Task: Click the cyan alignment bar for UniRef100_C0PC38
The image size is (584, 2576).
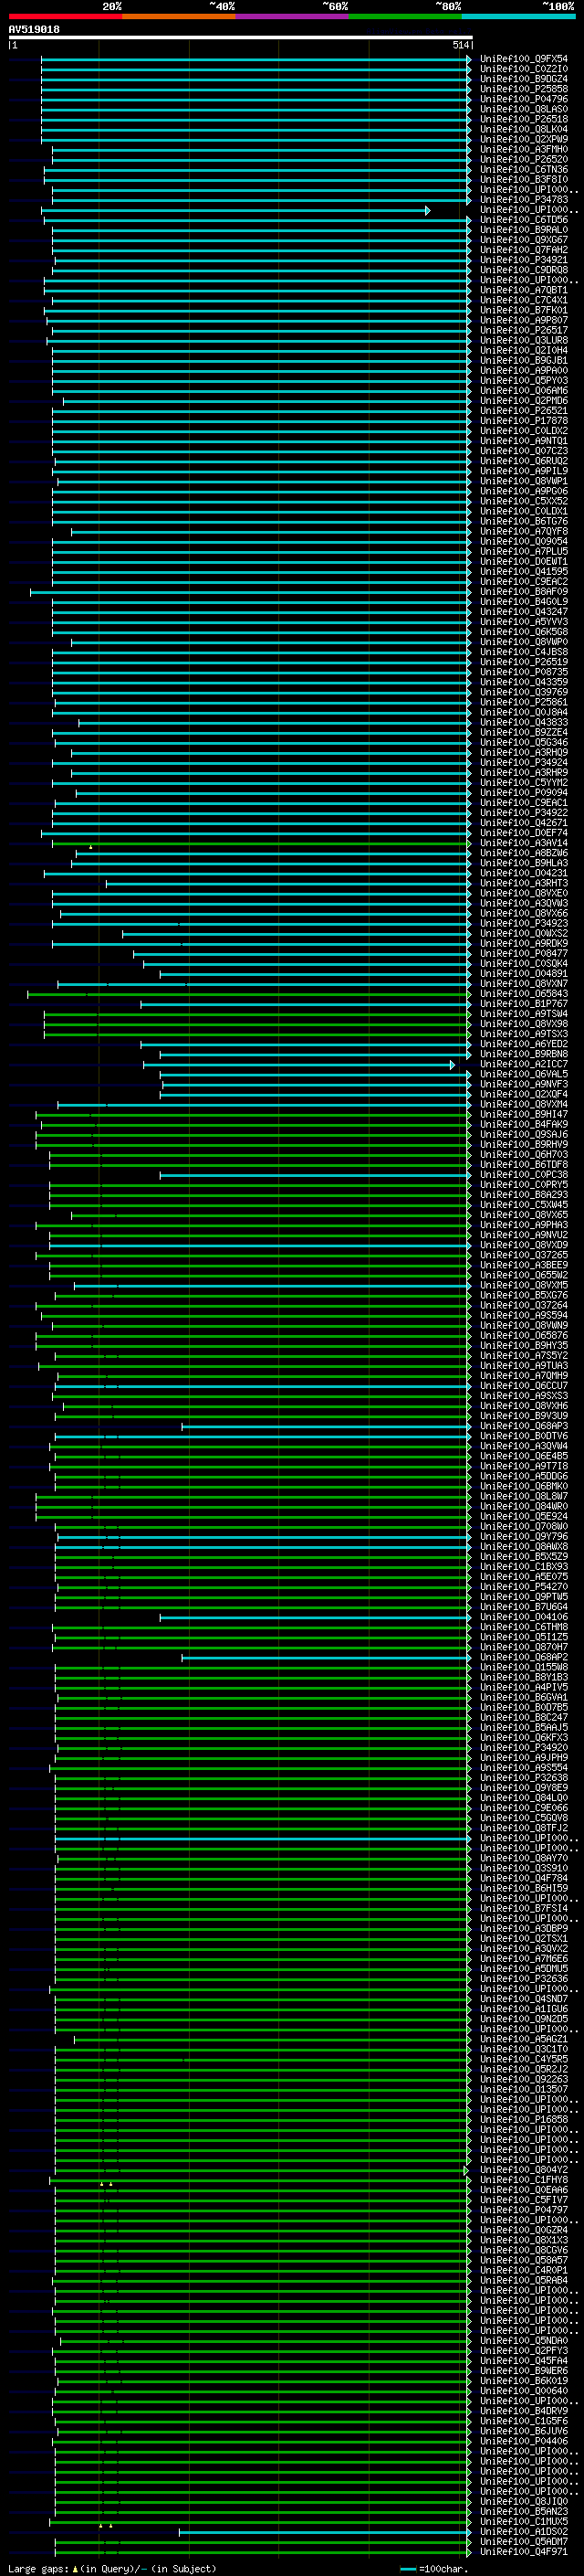Action: [316, 1175]
